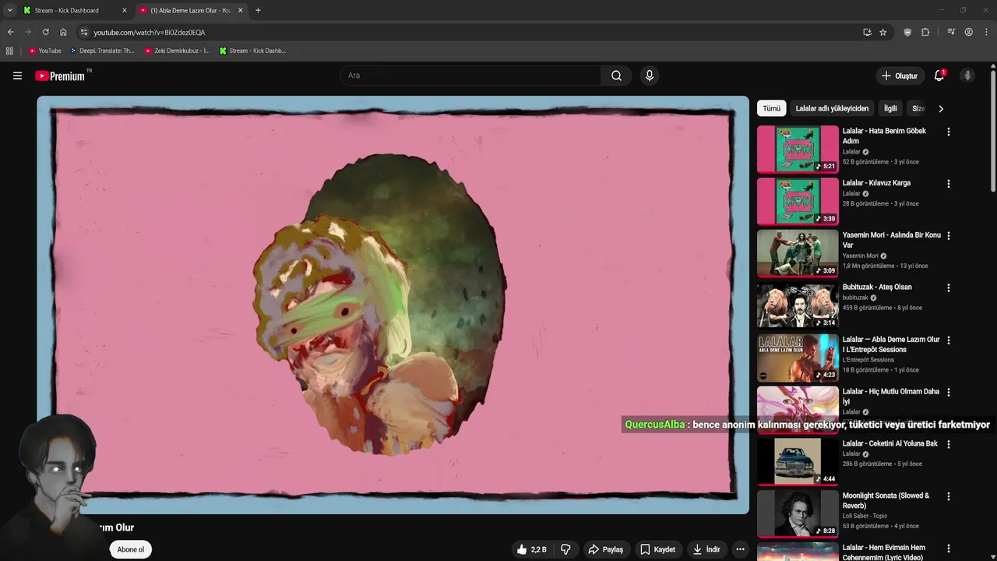Go to browser home page
The width and height of the screenshot is (997, 561).
pyautogui.click(x=63, y=32)
